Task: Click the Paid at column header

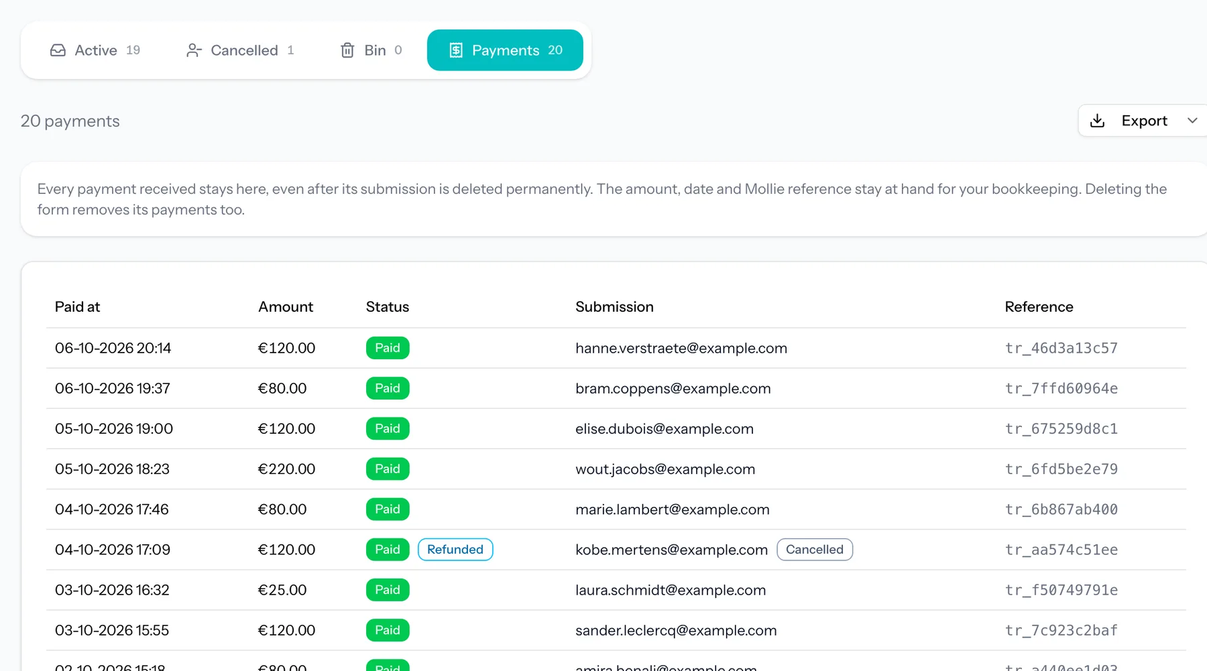Action: click(77, 307)
